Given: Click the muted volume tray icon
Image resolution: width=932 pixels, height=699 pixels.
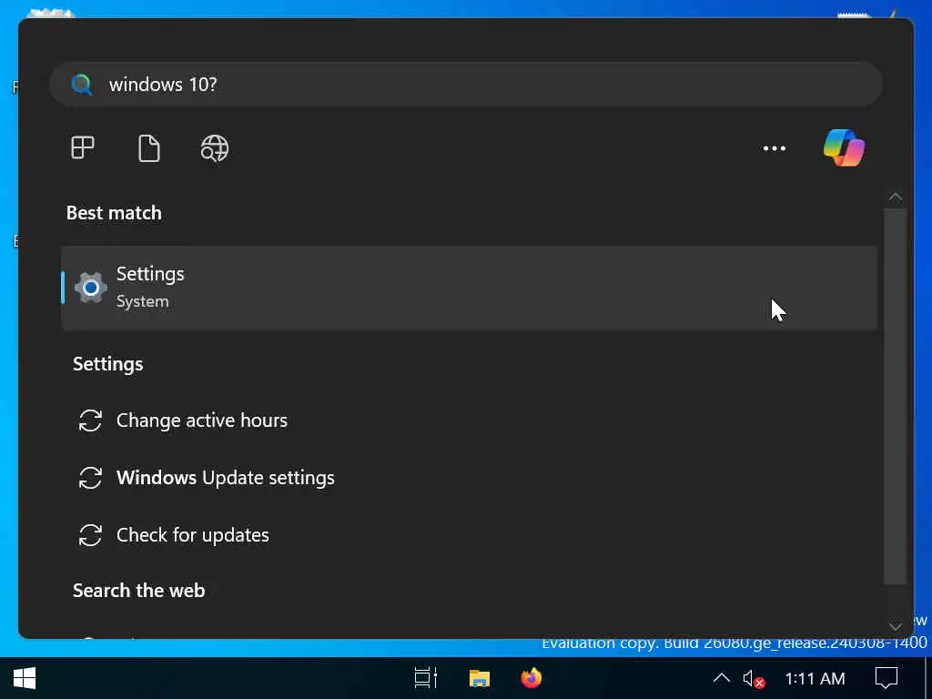Looking at the screenshot, I should [753, 678].
